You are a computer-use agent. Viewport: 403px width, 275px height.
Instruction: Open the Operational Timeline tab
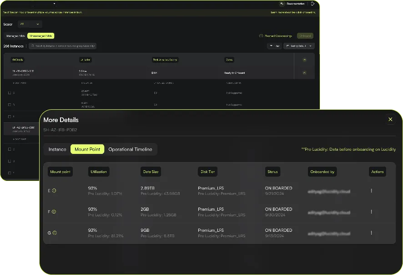130,149
